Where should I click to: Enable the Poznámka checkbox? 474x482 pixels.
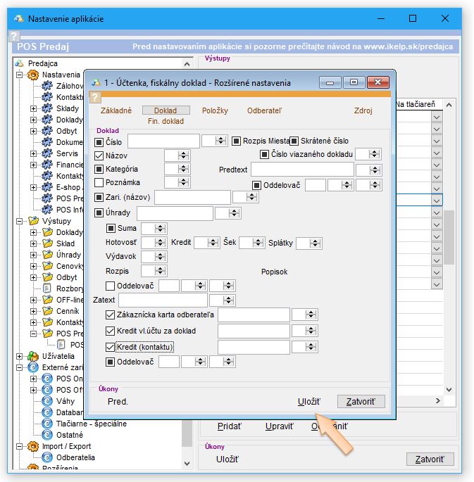pos(99,182)
